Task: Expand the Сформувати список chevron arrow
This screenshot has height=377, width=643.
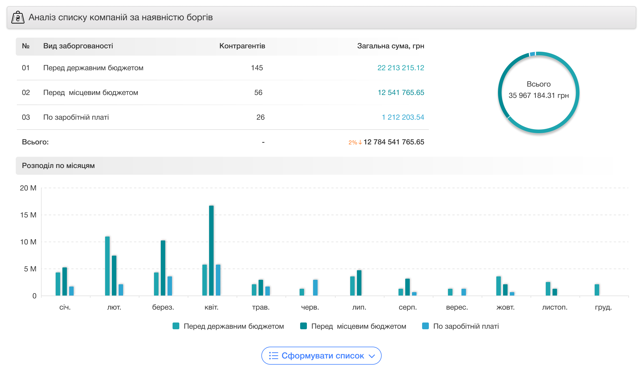Action: [x=372, y=356]
